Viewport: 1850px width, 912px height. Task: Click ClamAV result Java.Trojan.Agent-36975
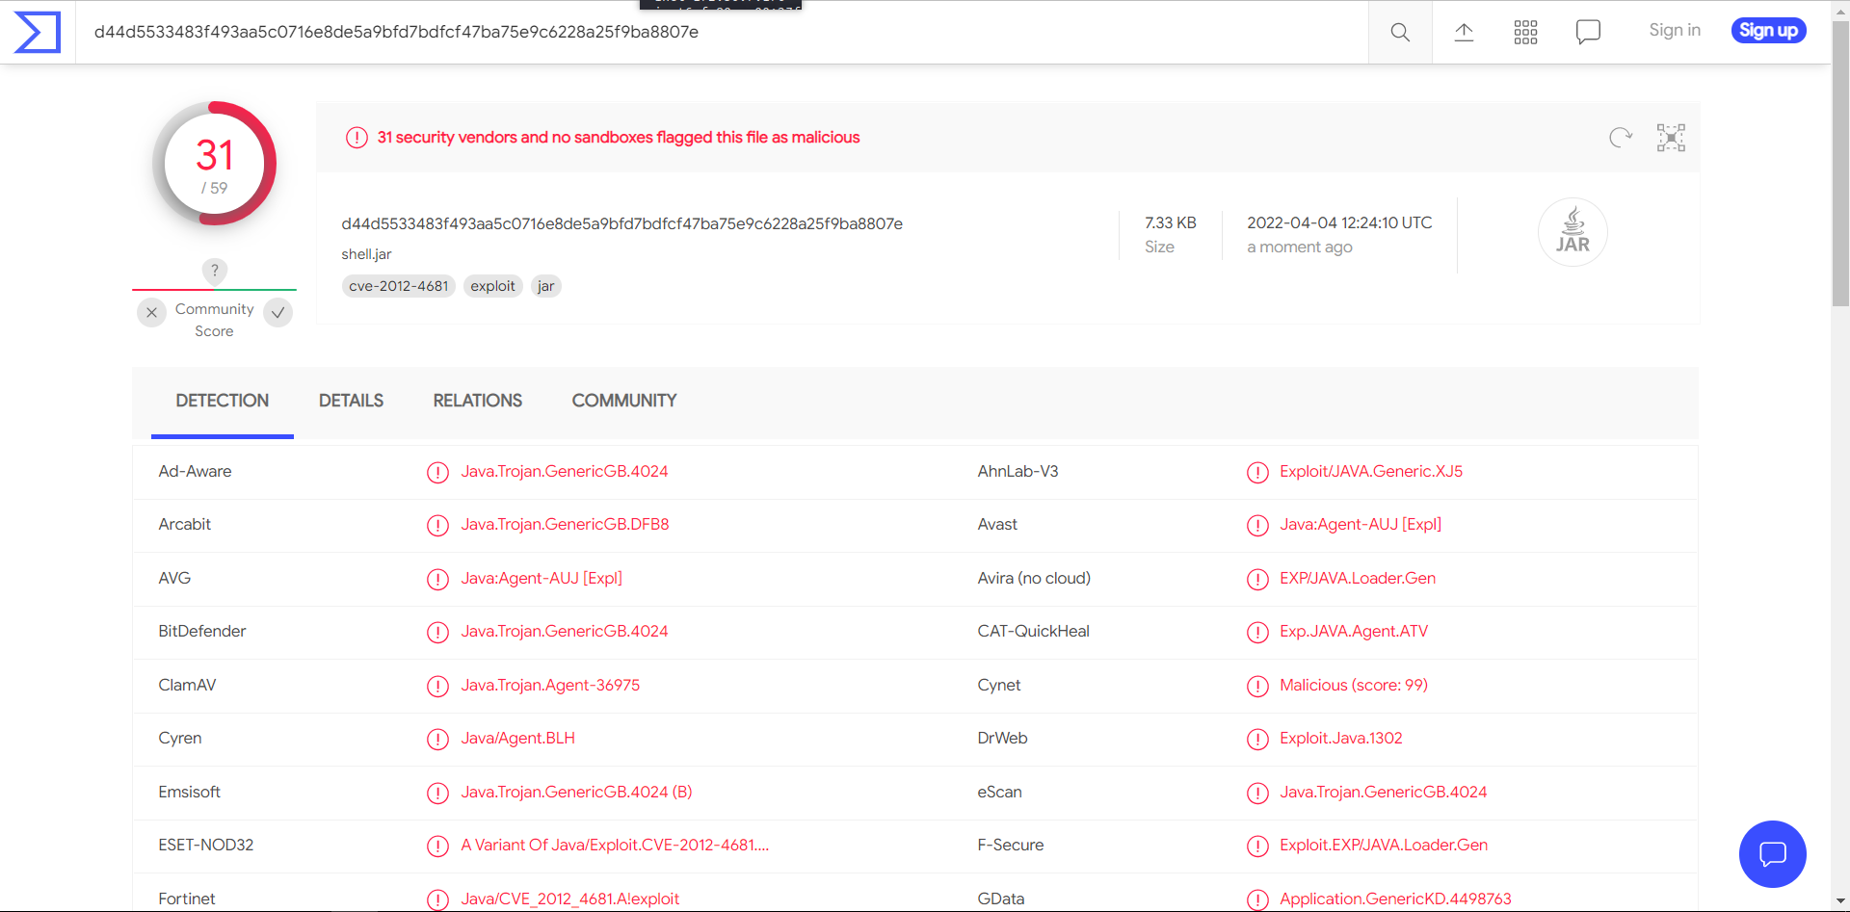pos(550,685)
